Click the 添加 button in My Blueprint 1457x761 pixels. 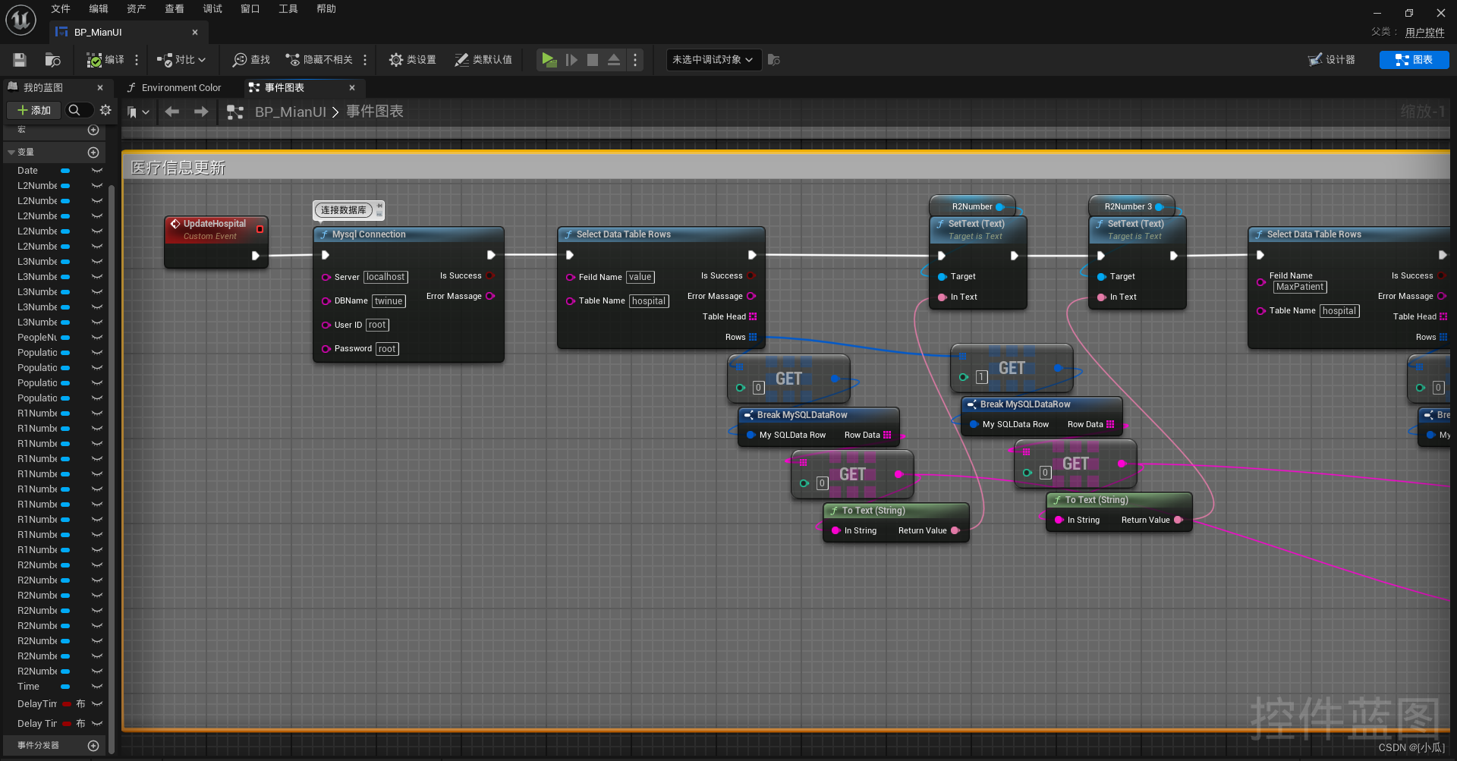[33, 111]
